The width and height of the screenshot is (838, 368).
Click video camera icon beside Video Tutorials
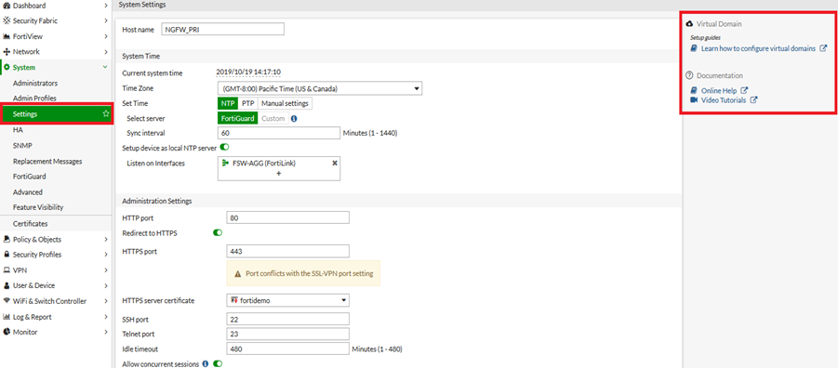[694, 99]
